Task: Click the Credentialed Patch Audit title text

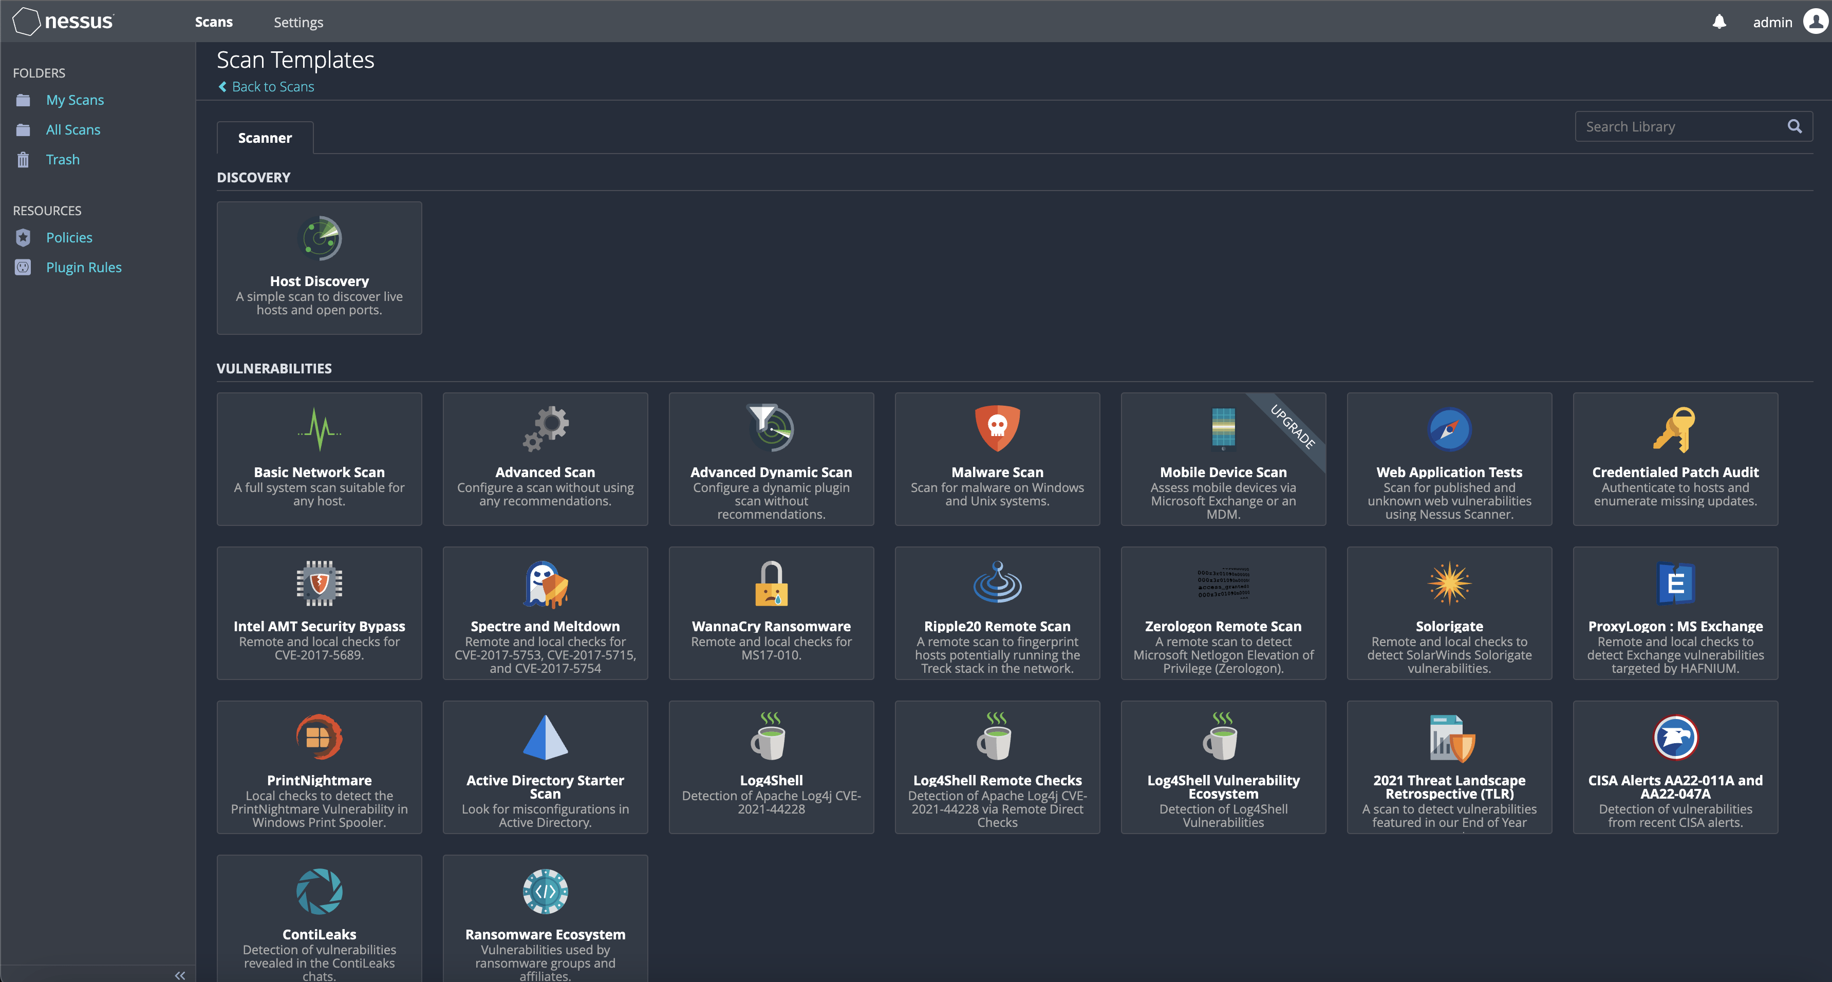Action: [x=1675, y=472]
